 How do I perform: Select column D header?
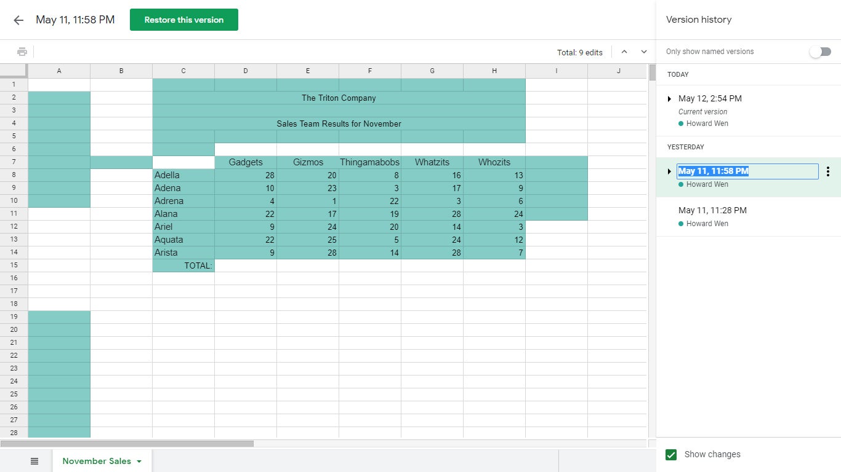coord(246,71)
